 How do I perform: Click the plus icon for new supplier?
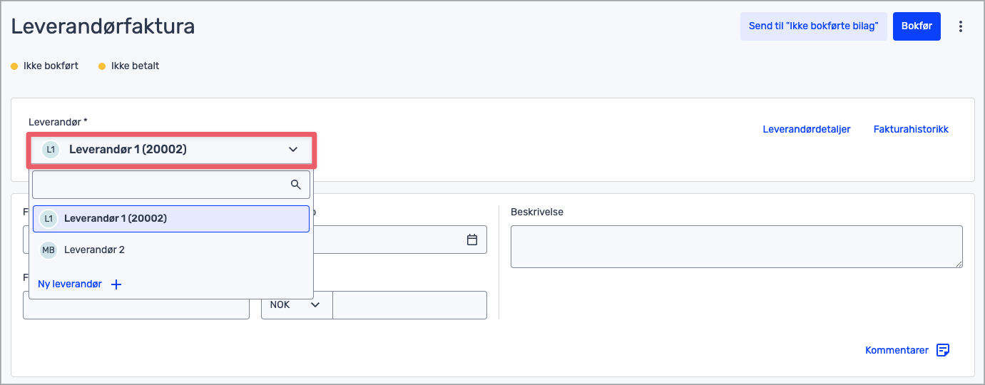pyautogui.click(x=116, y=284)
